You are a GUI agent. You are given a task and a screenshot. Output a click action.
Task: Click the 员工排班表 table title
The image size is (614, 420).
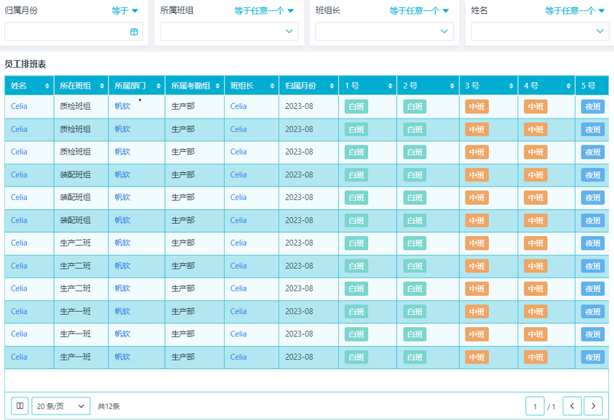[25, 64]
